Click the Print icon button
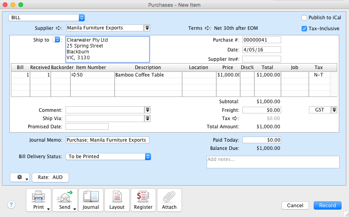Viewport: 349px width, 217px height. [x=38, y=200]
